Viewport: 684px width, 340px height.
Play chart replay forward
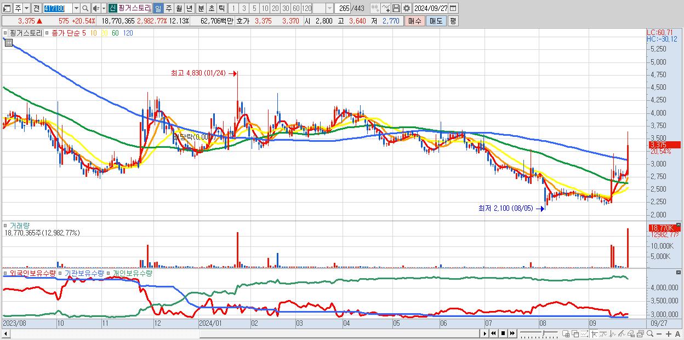pyautogui.click(x=485, y=333)
